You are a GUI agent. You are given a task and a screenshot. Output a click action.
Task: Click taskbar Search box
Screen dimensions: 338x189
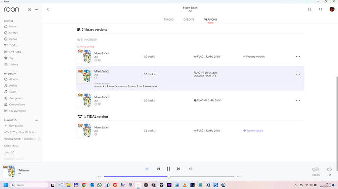pos(29,185)
